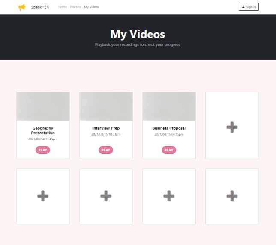The width and height of the screenshot is (276, 245).
Task: Open the Business Proposal thumbnail
Action: [169, 106]
